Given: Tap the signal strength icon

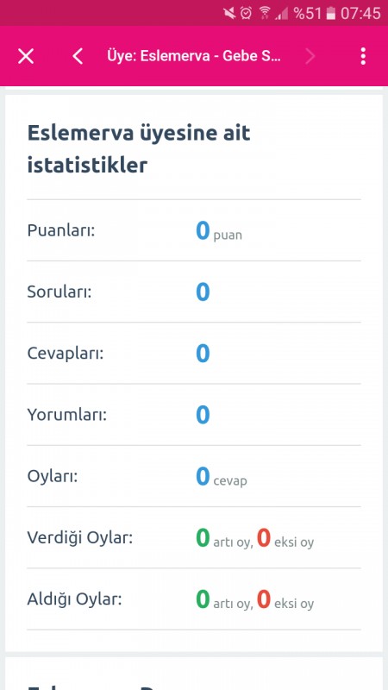Looking at the screenshot, I should click(x=282, y=14).
